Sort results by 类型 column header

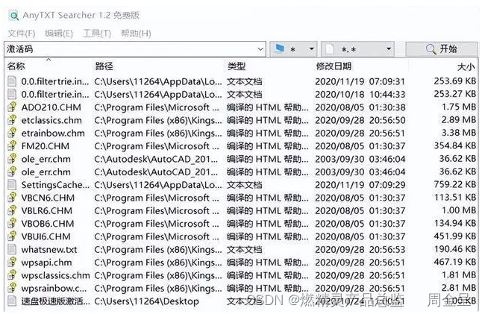point(237,66)
